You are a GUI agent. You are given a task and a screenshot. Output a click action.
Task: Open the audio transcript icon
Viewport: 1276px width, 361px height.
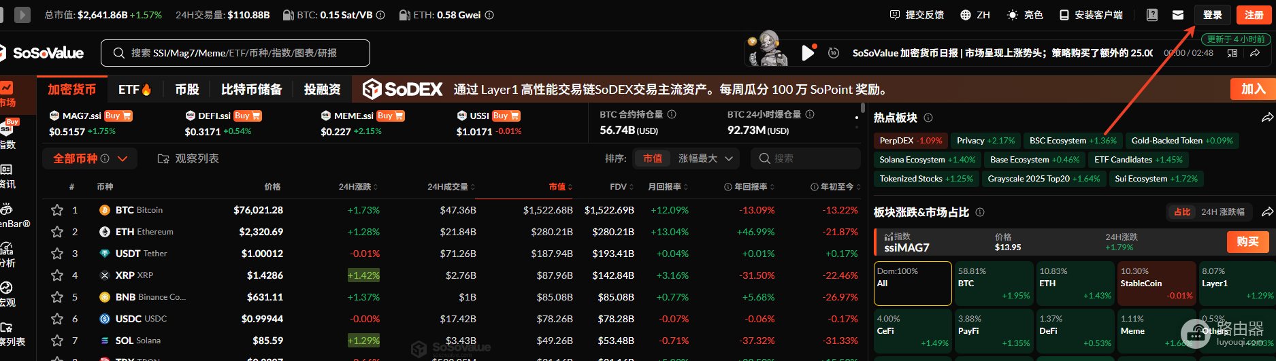(1232, 53)
